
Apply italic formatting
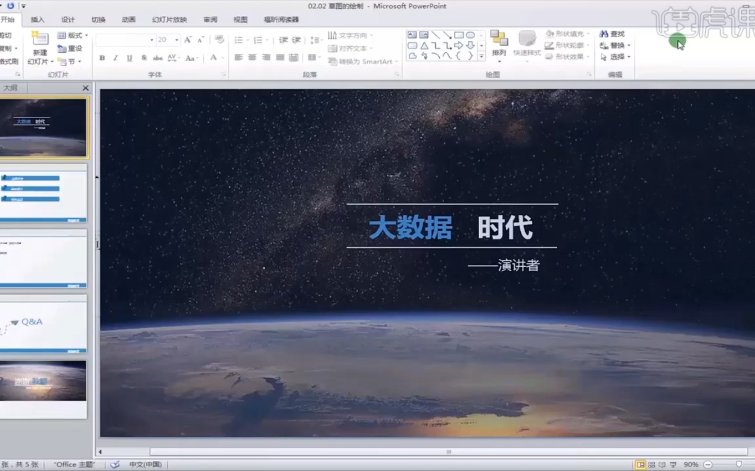pyautogui.click(x=115, y=57)
